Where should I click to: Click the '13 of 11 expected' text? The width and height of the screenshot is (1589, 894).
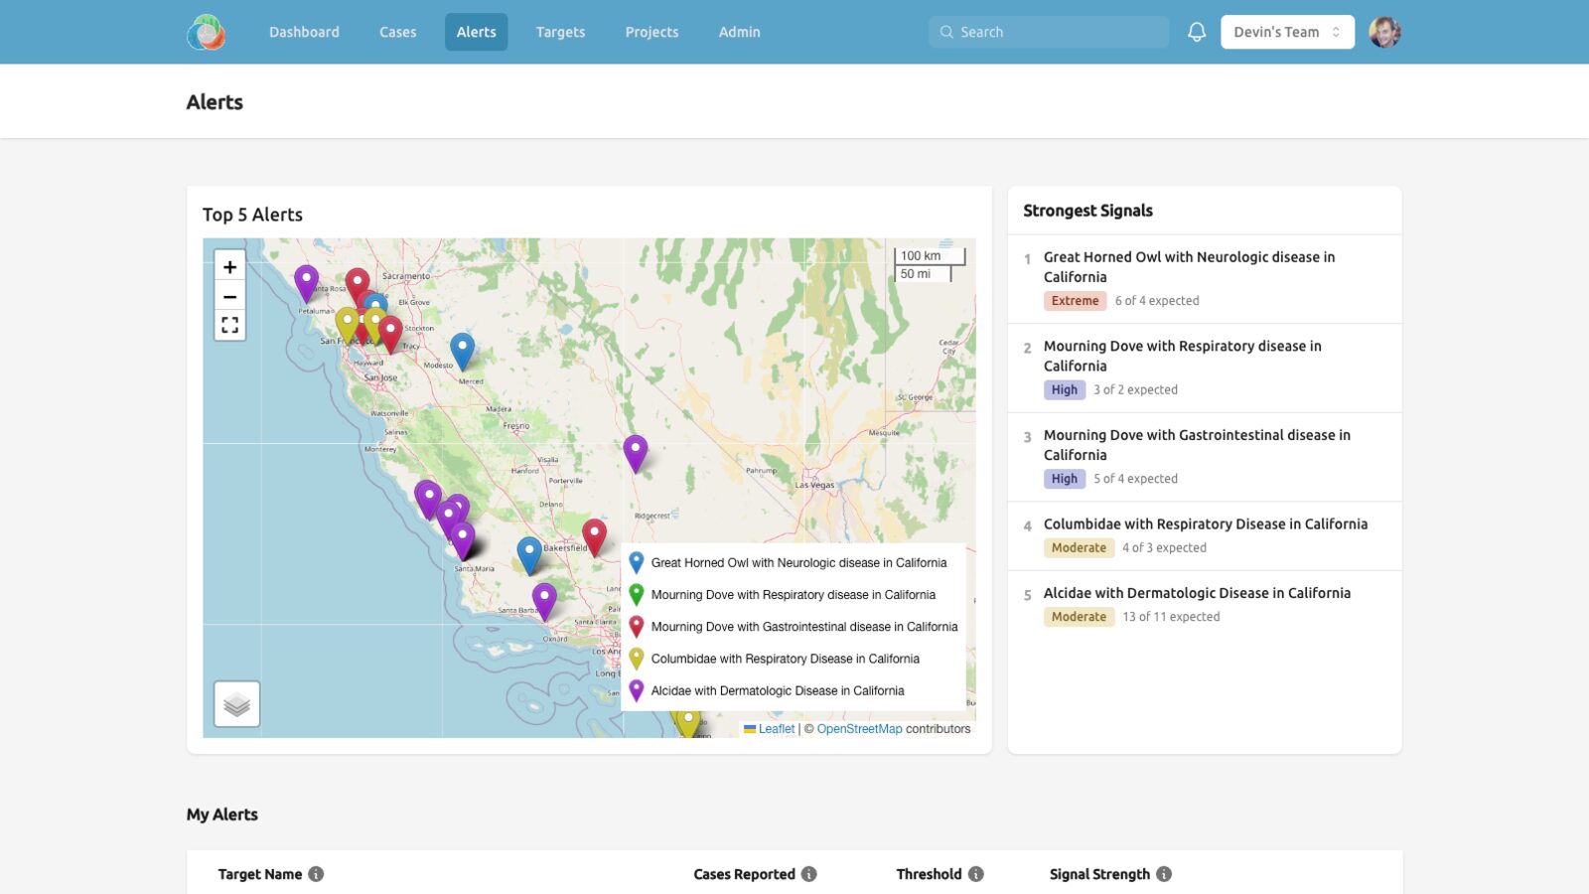click(1171, 617)
